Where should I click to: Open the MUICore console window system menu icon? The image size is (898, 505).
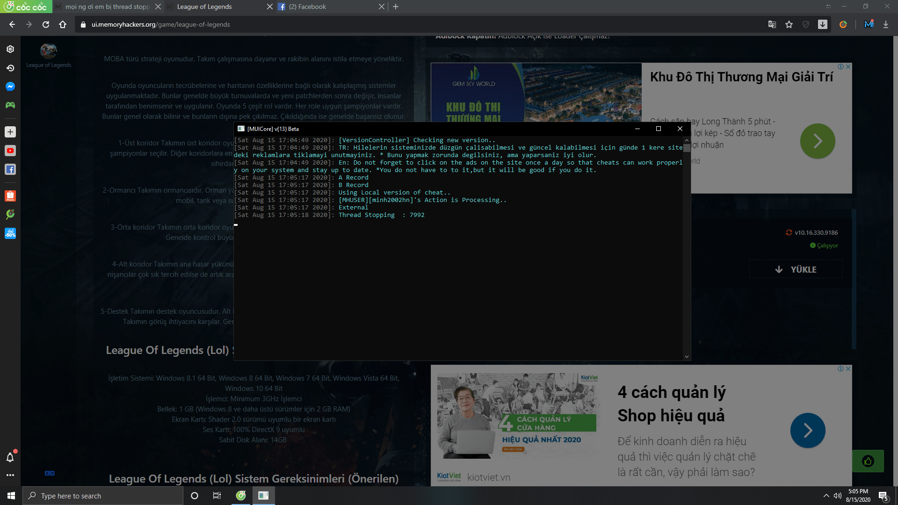[x=241, y=129]
